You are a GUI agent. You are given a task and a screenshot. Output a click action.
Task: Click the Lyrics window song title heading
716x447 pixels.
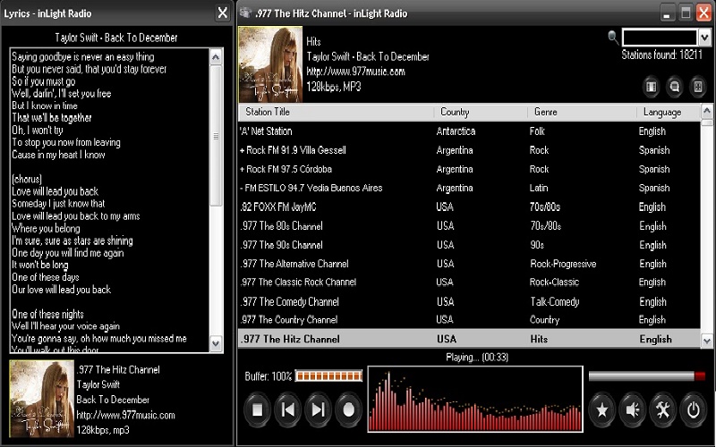pos(116,38)
